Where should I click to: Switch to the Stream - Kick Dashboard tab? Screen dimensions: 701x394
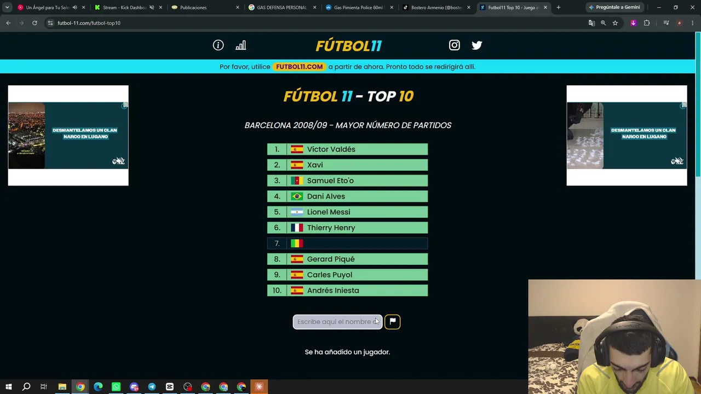click(x=124, y=8)
